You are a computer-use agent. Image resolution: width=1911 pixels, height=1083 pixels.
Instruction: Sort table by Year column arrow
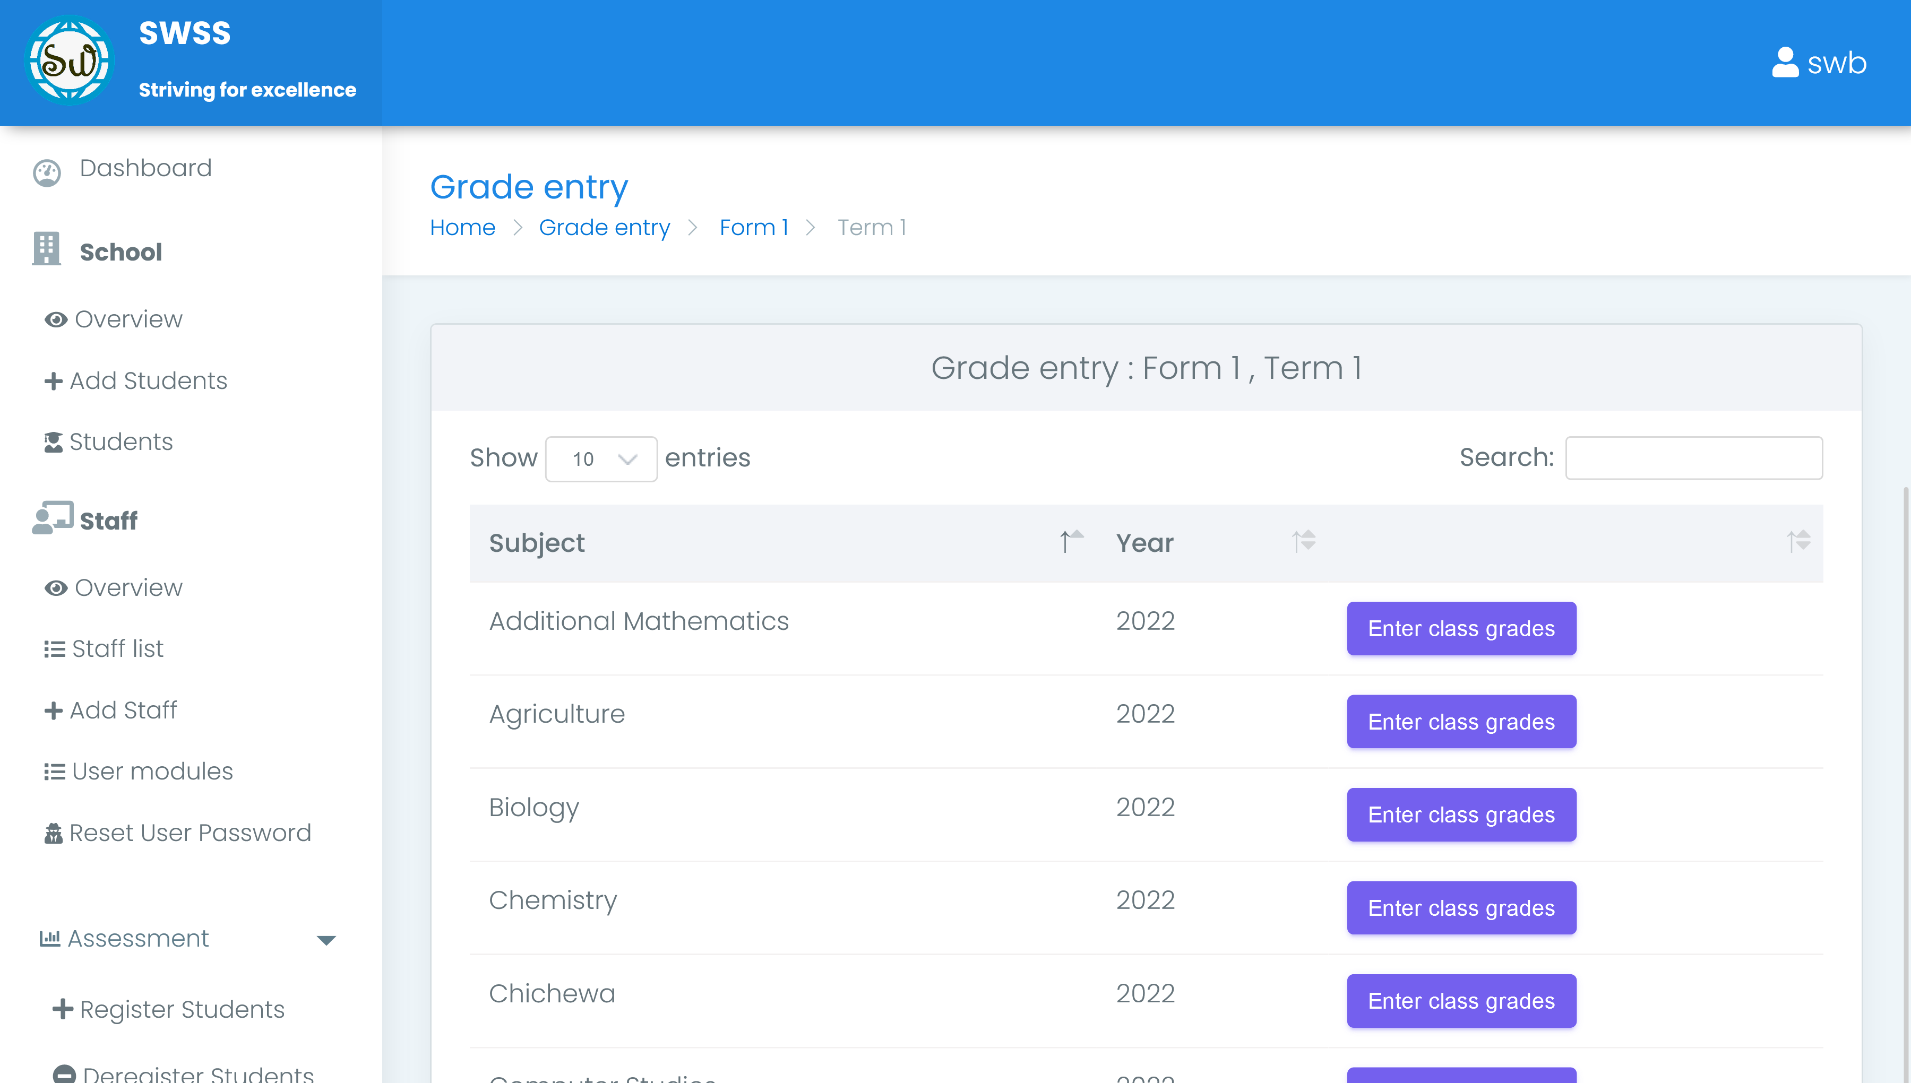click(x=1303, y=541)
